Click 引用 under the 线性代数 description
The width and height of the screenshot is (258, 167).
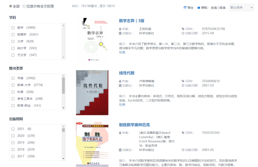(122, 105)
